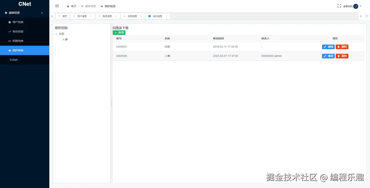
Task: Select 总部 in the organization tree
Action: coord(62,34)
